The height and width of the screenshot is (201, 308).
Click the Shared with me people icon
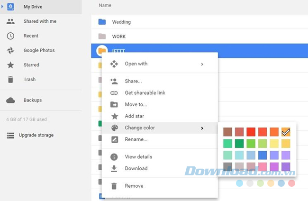pos(10,21)
